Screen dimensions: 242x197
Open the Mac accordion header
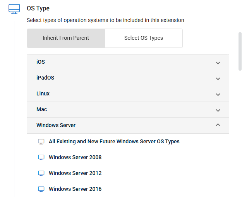(x=128, y=110)
